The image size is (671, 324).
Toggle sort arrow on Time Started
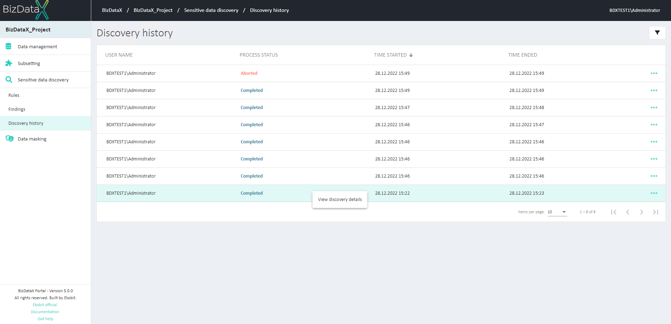[x=411, y=55]
